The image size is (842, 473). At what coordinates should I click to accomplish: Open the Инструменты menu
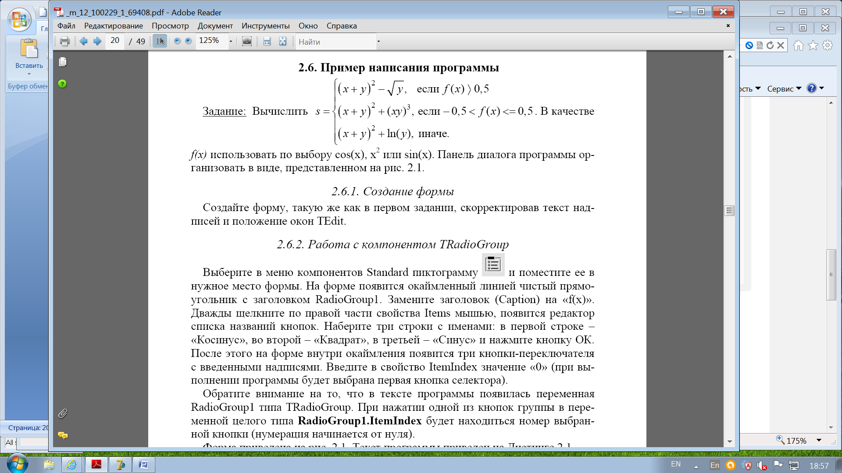tap(266, 26)
